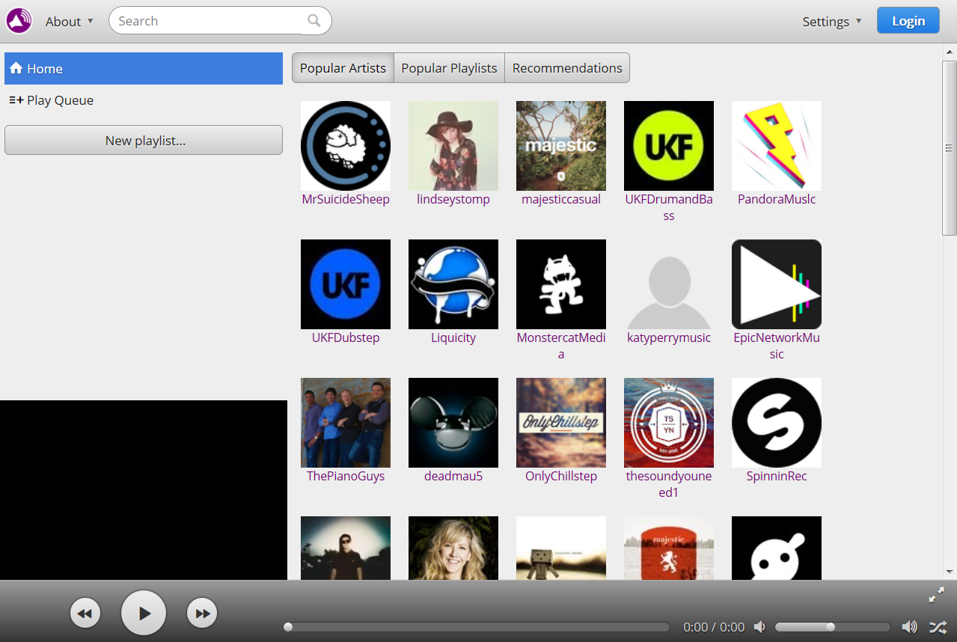
Task: Click the MrSuicideSheep name link
Action: pyautogui.click(x=346, y=199)
